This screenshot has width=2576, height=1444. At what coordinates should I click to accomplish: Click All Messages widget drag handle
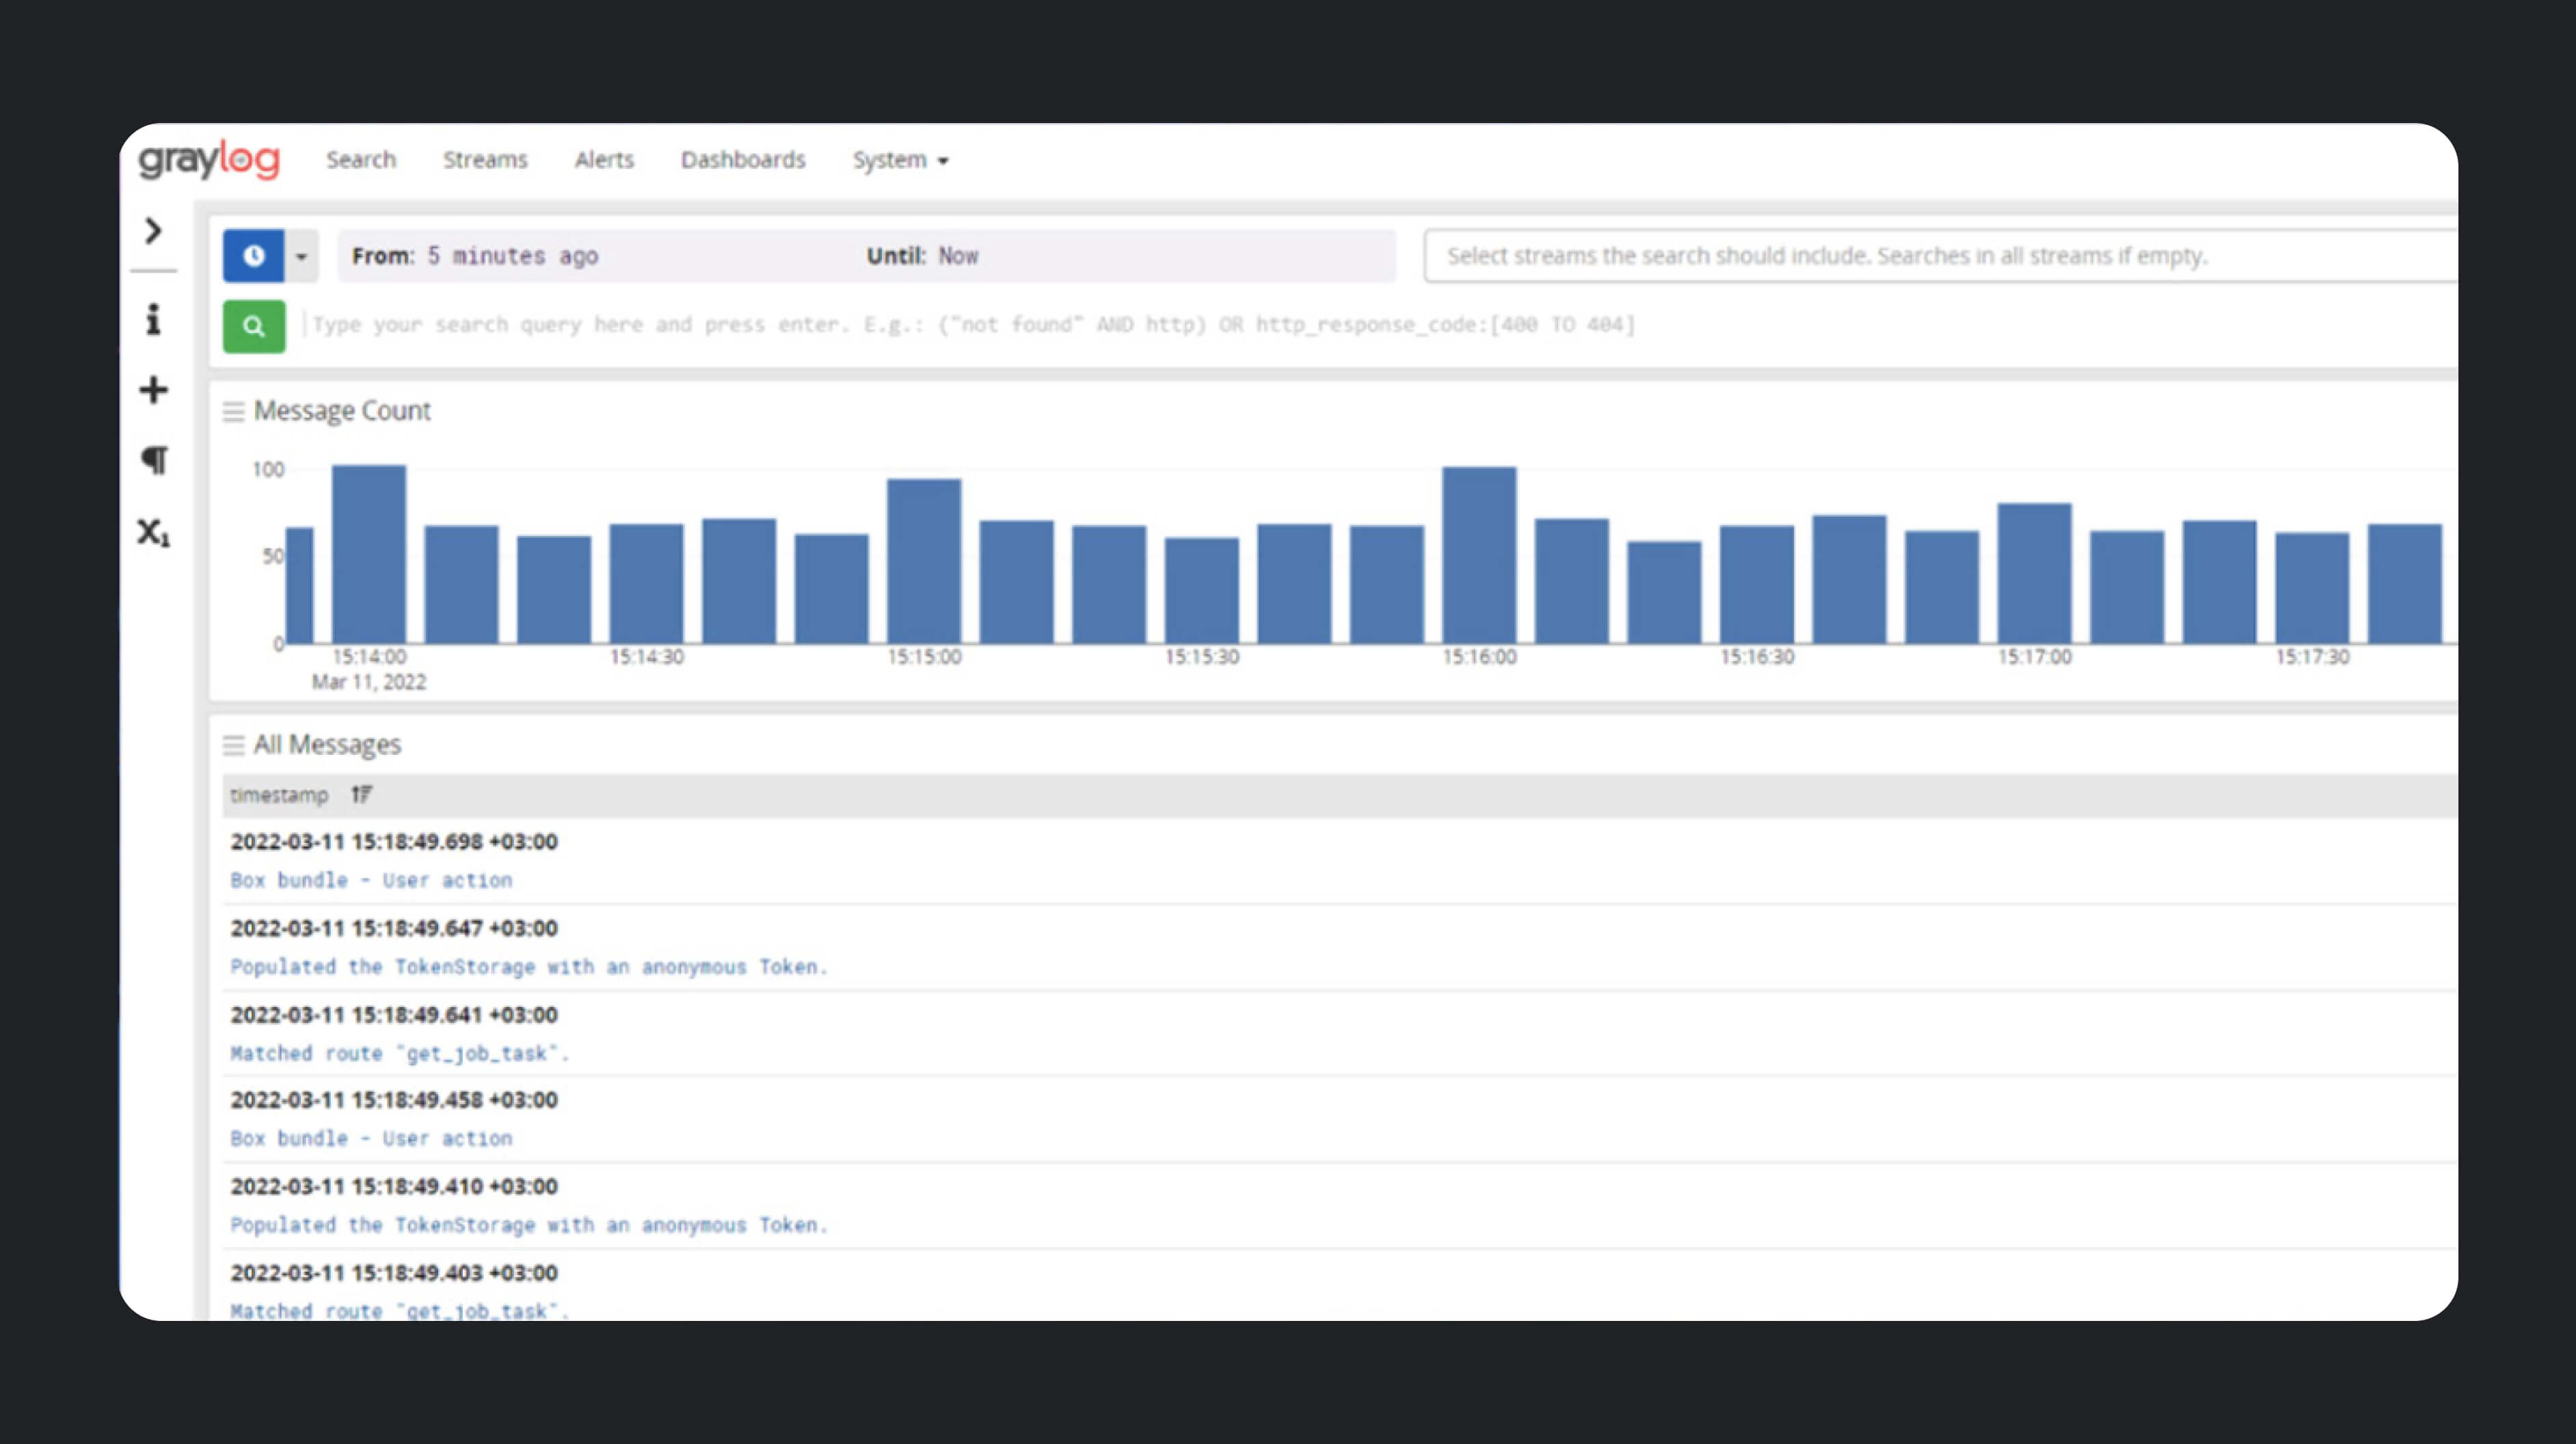pyautogui.click(x=233, y=745)
